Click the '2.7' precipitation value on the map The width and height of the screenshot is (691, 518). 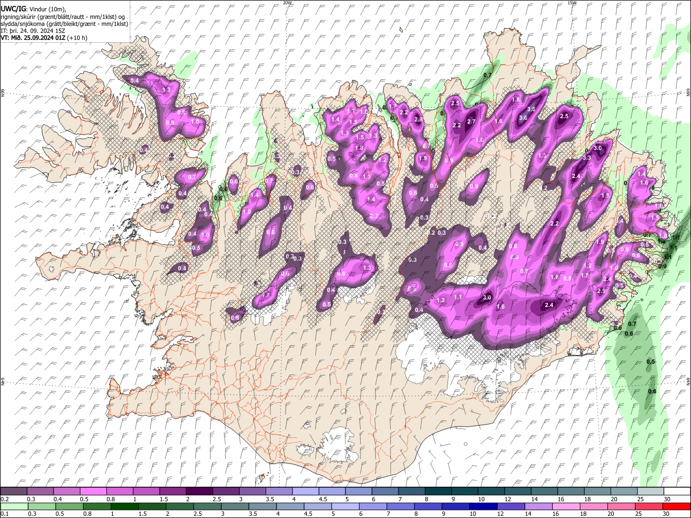(471, 121)
